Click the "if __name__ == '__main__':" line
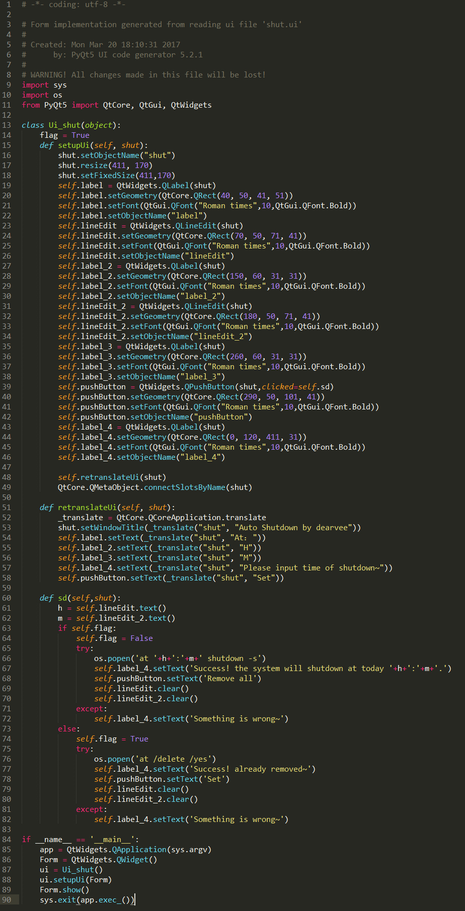The height and width of the screenshot is (911, 465). (x=81, y=840)
